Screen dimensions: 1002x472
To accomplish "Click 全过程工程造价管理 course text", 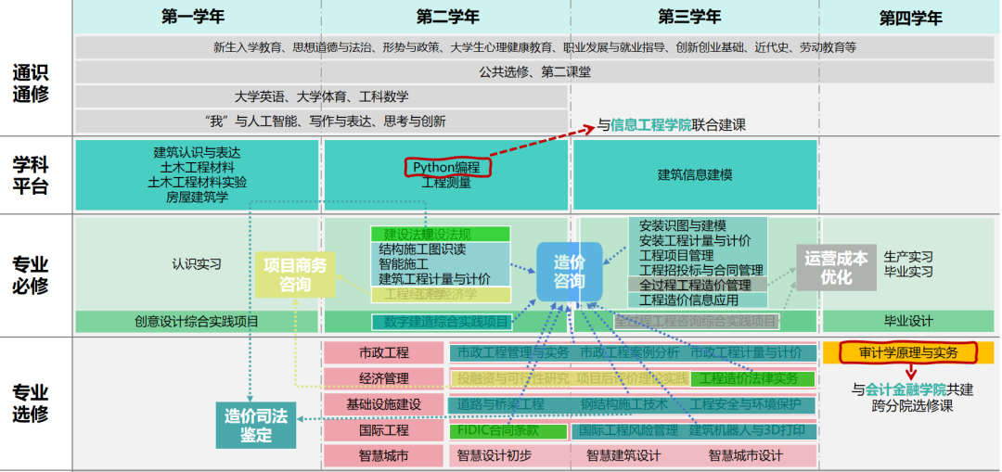I will pos(695,285).
